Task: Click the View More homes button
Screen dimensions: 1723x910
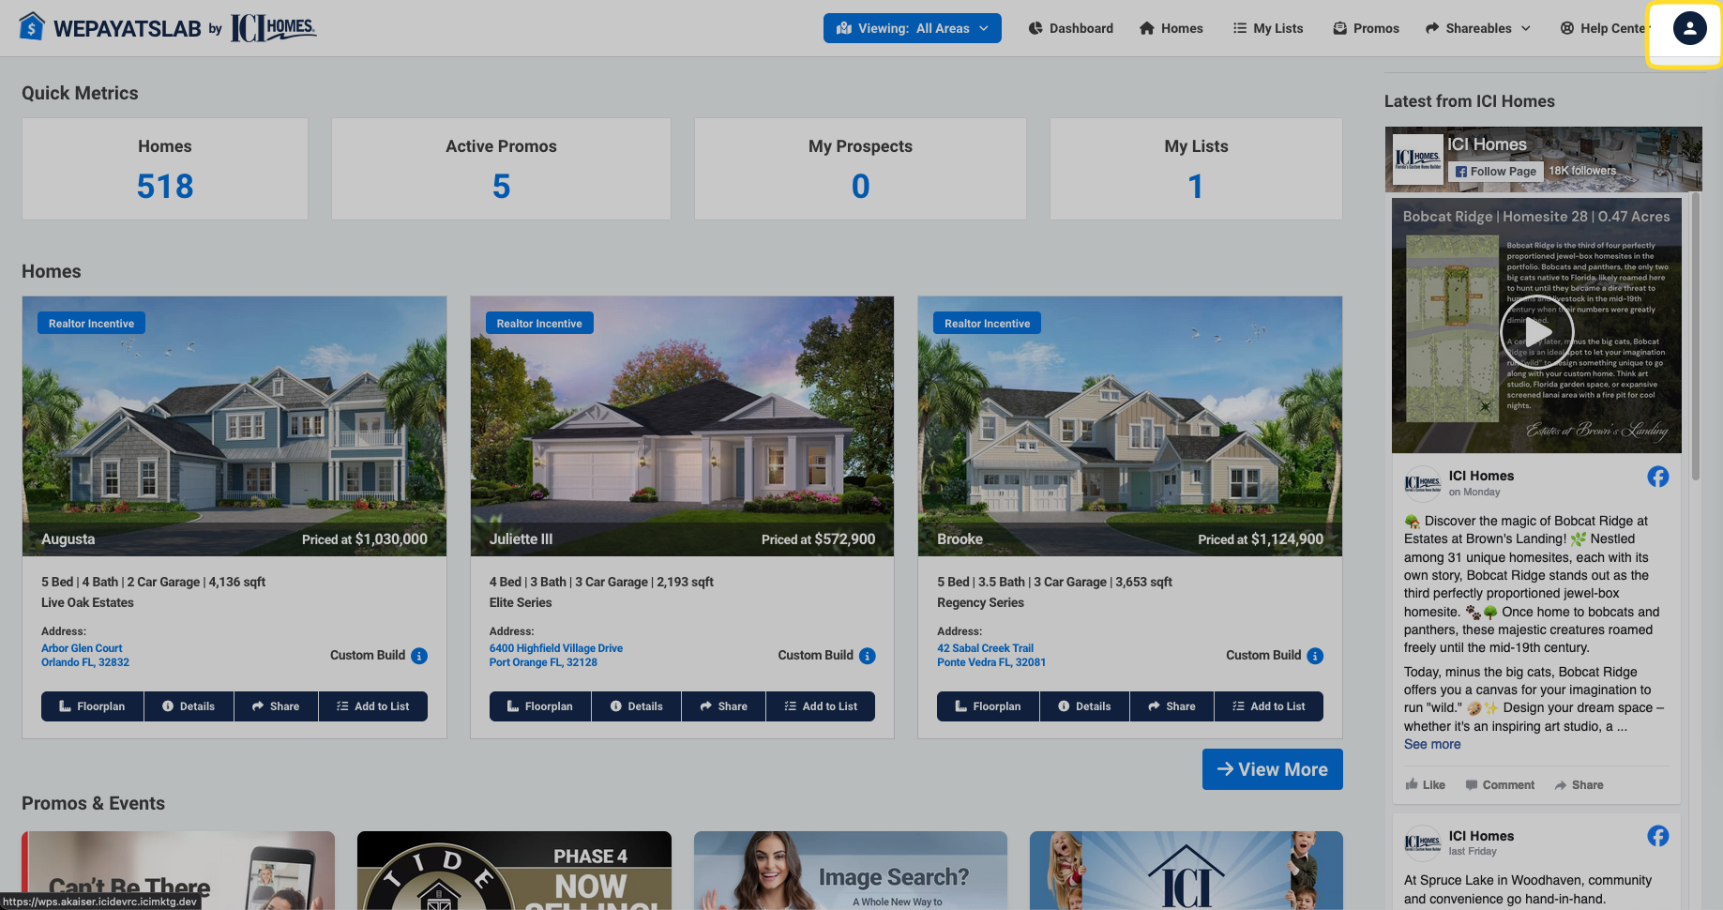Action: pos(1272,769)
